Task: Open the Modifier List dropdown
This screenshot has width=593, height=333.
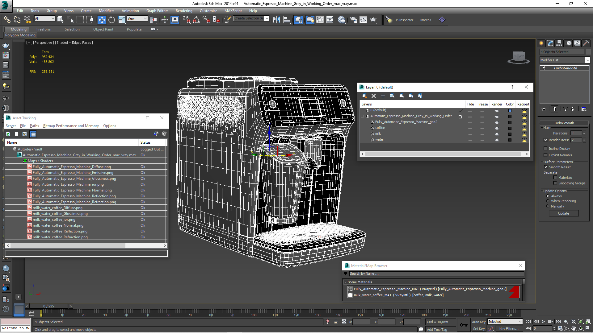Action: coord(565,60)
